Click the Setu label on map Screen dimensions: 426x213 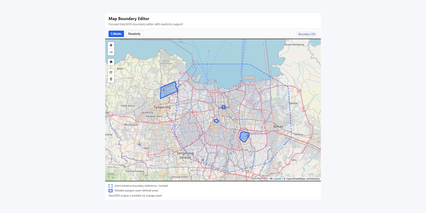tap(294, 160)
